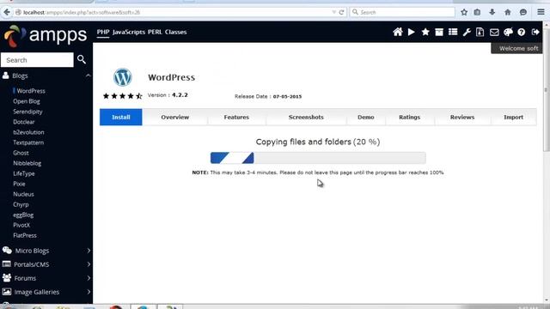Click the browser back arrow

(7, 12)
